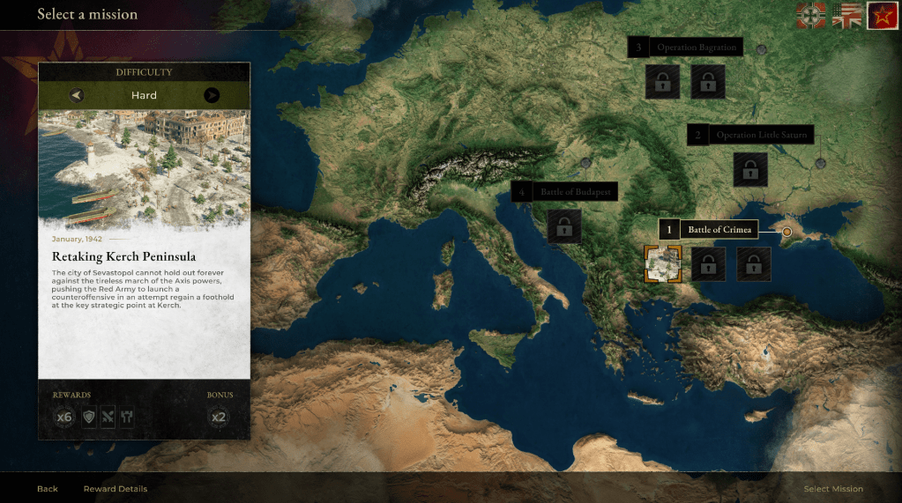Click the Operation Bagration campaign label
This screenshot has height=503, width=902.
(x=696, y=48)
